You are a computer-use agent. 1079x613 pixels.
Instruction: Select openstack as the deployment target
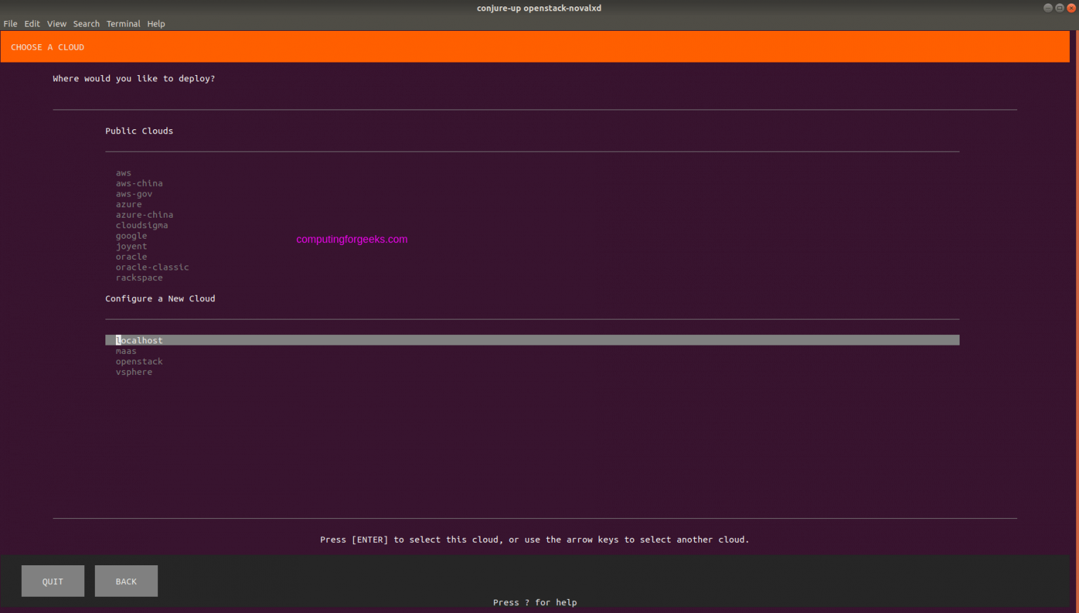(x=139, y=361)
